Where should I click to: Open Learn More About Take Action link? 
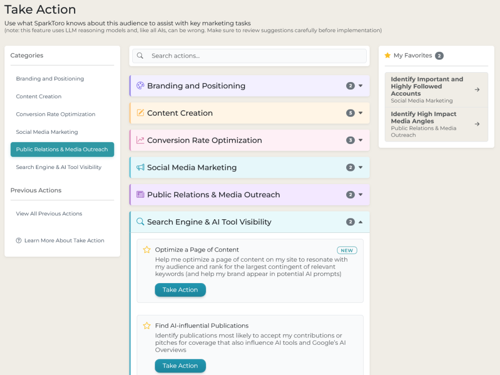(64, 240)
